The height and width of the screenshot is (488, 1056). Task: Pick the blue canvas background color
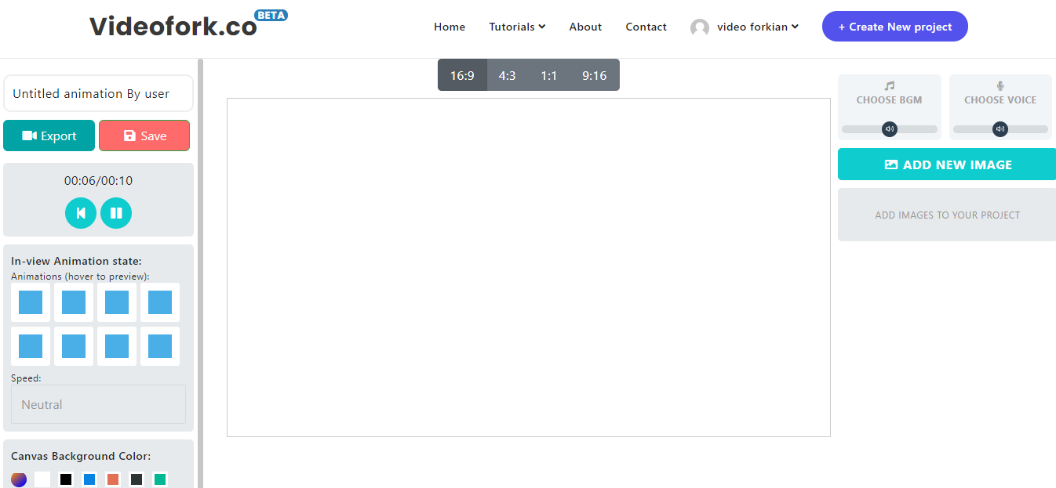[89, 479]
